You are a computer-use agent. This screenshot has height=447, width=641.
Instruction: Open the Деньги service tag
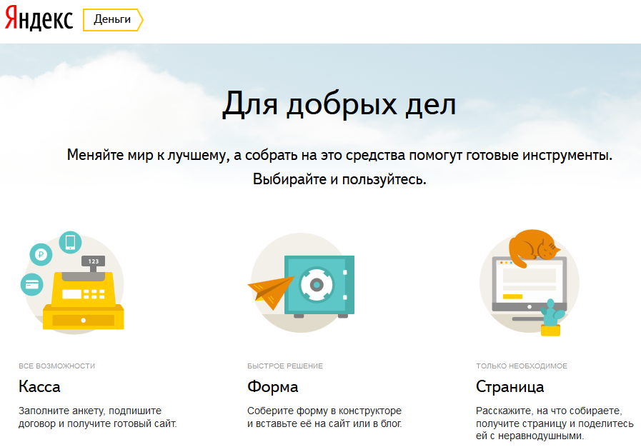point(112,20)
